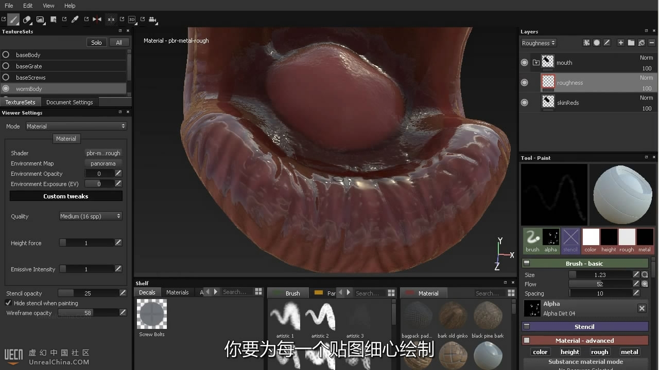Select the baseGrate texture set radio

[6, 66]
